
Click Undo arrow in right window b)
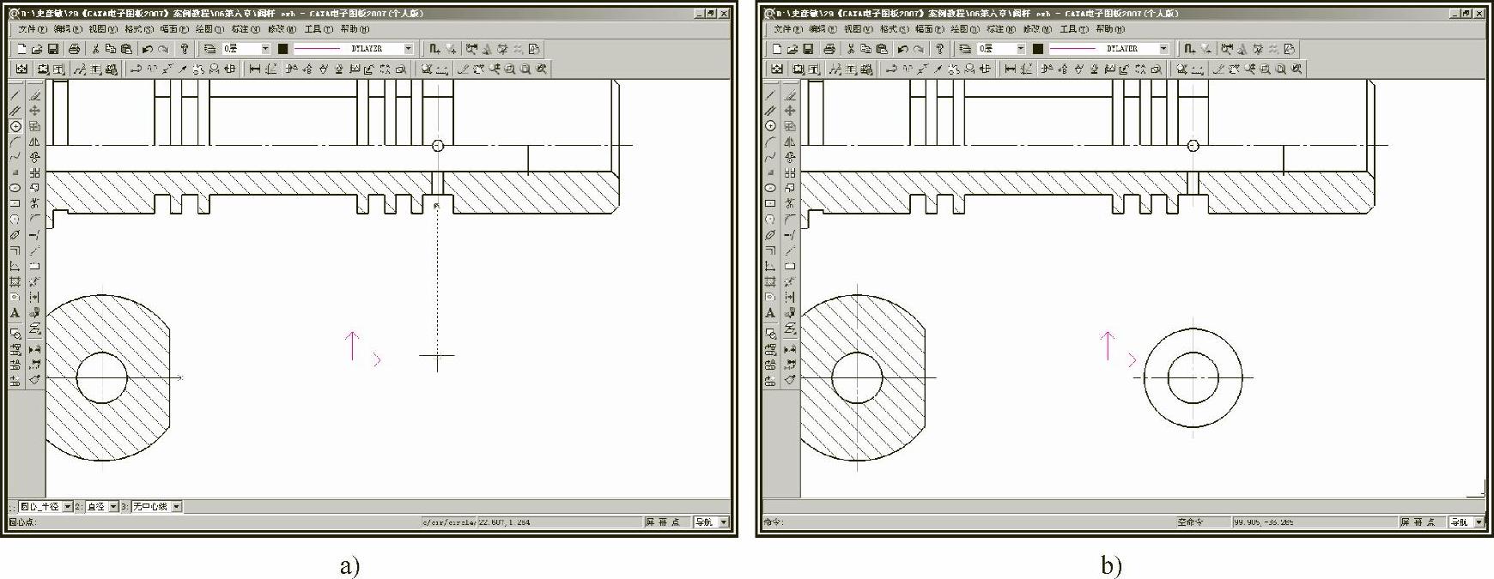pyautogui.click(x=902, y=49)
